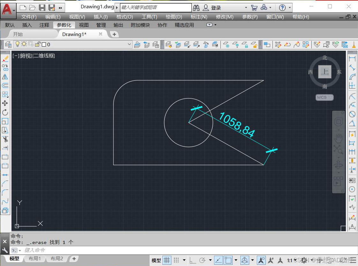Open isometric drafting dropdown arrow

[252, 260]
